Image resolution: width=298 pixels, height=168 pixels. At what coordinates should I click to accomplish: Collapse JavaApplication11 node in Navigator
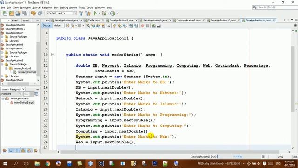(3, 98)
